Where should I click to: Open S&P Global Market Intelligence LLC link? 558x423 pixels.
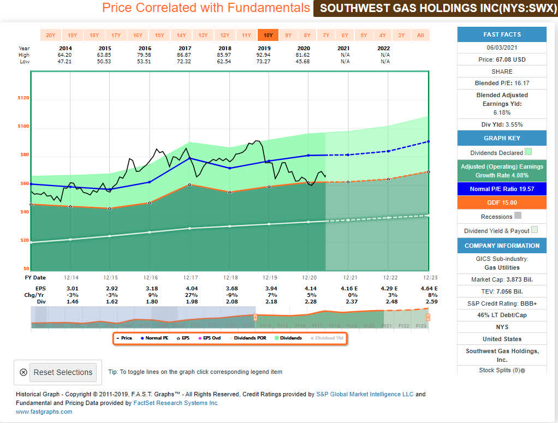(365, 394)
